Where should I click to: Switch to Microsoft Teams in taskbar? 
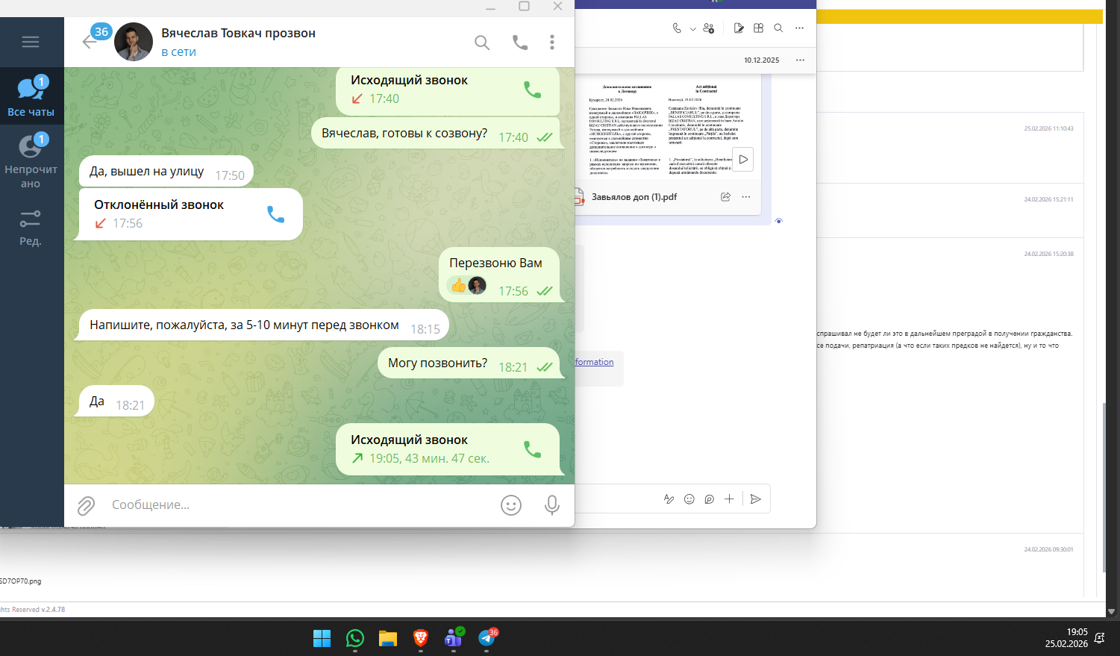(454, 639)
